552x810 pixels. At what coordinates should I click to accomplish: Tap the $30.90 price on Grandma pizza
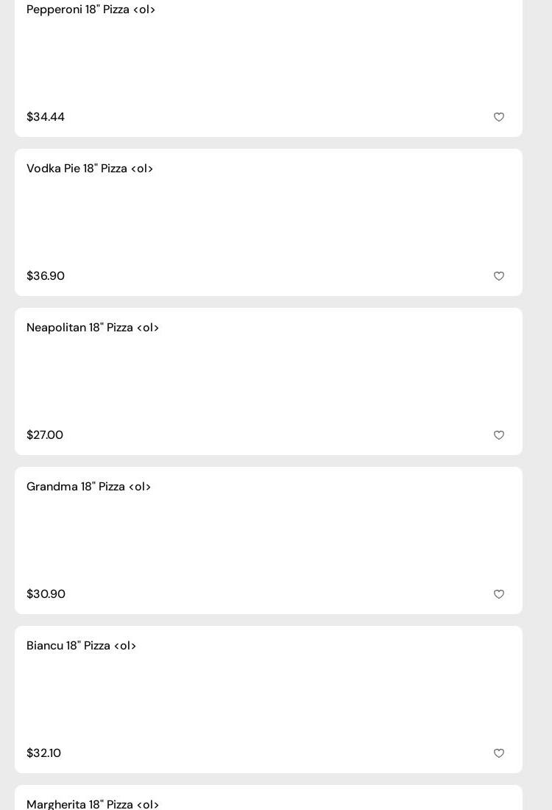46,594
